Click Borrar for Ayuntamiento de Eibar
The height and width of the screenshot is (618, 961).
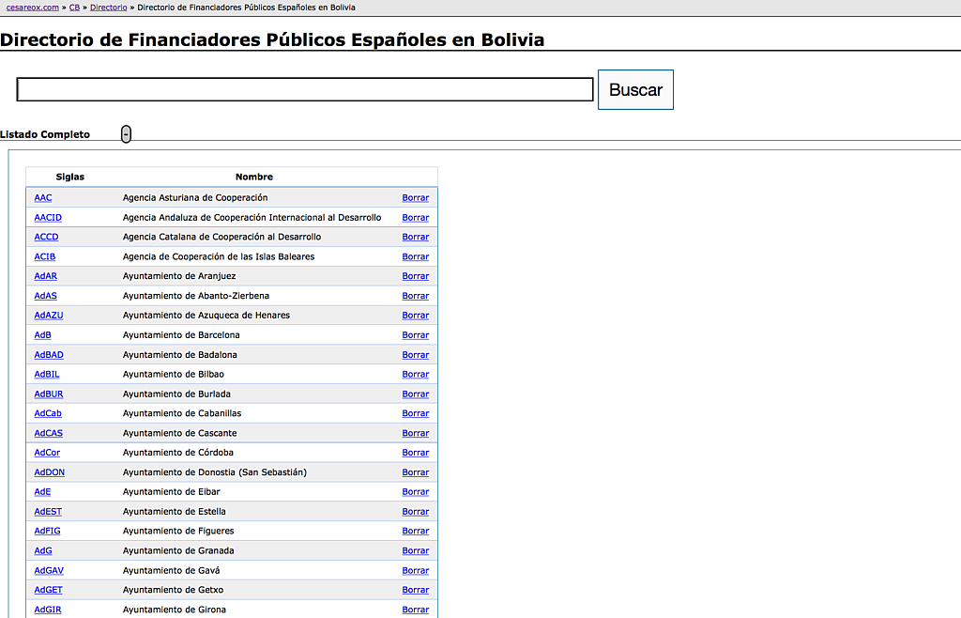click(416, 492)
